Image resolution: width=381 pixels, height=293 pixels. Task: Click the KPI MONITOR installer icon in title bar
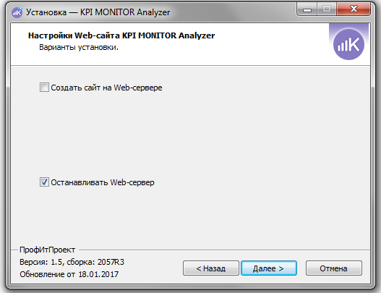pyautogui.click(x=17, y=12)
